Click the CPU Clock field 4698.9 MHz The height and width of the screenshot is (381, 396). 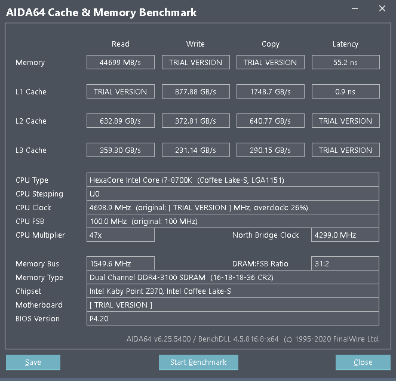point(232,207)
